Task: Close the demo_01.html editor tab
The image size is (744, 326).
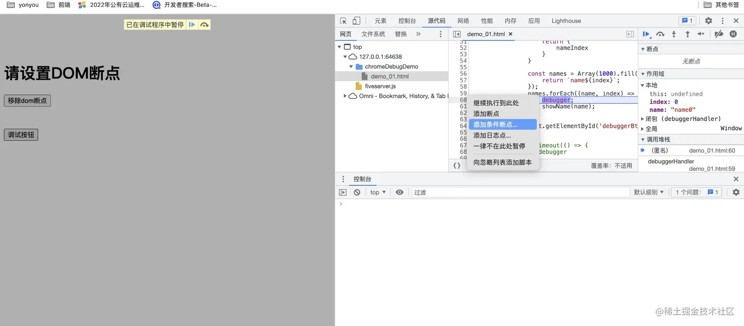Action: 510,34
